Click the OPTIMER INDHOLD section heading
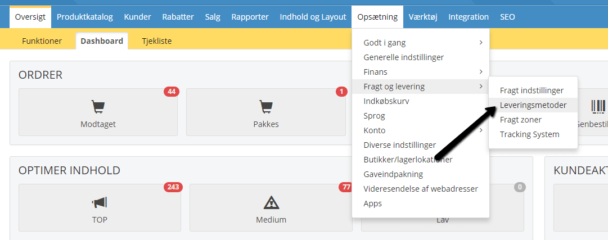The width and height of the screenshot is (608, 240). (x=69, y=170)
